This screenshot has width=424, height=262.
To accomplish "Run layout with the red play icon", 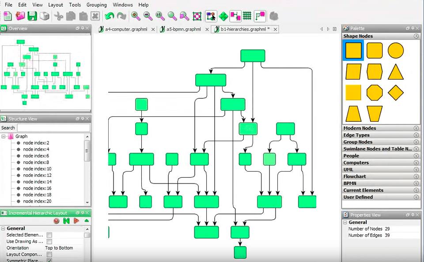I will point(76,221).
